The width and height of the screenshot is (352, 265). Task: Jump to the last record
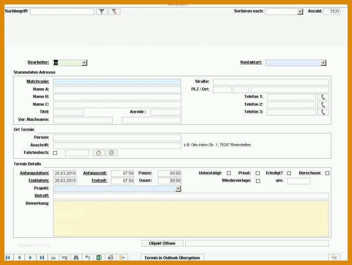(42, 258)
